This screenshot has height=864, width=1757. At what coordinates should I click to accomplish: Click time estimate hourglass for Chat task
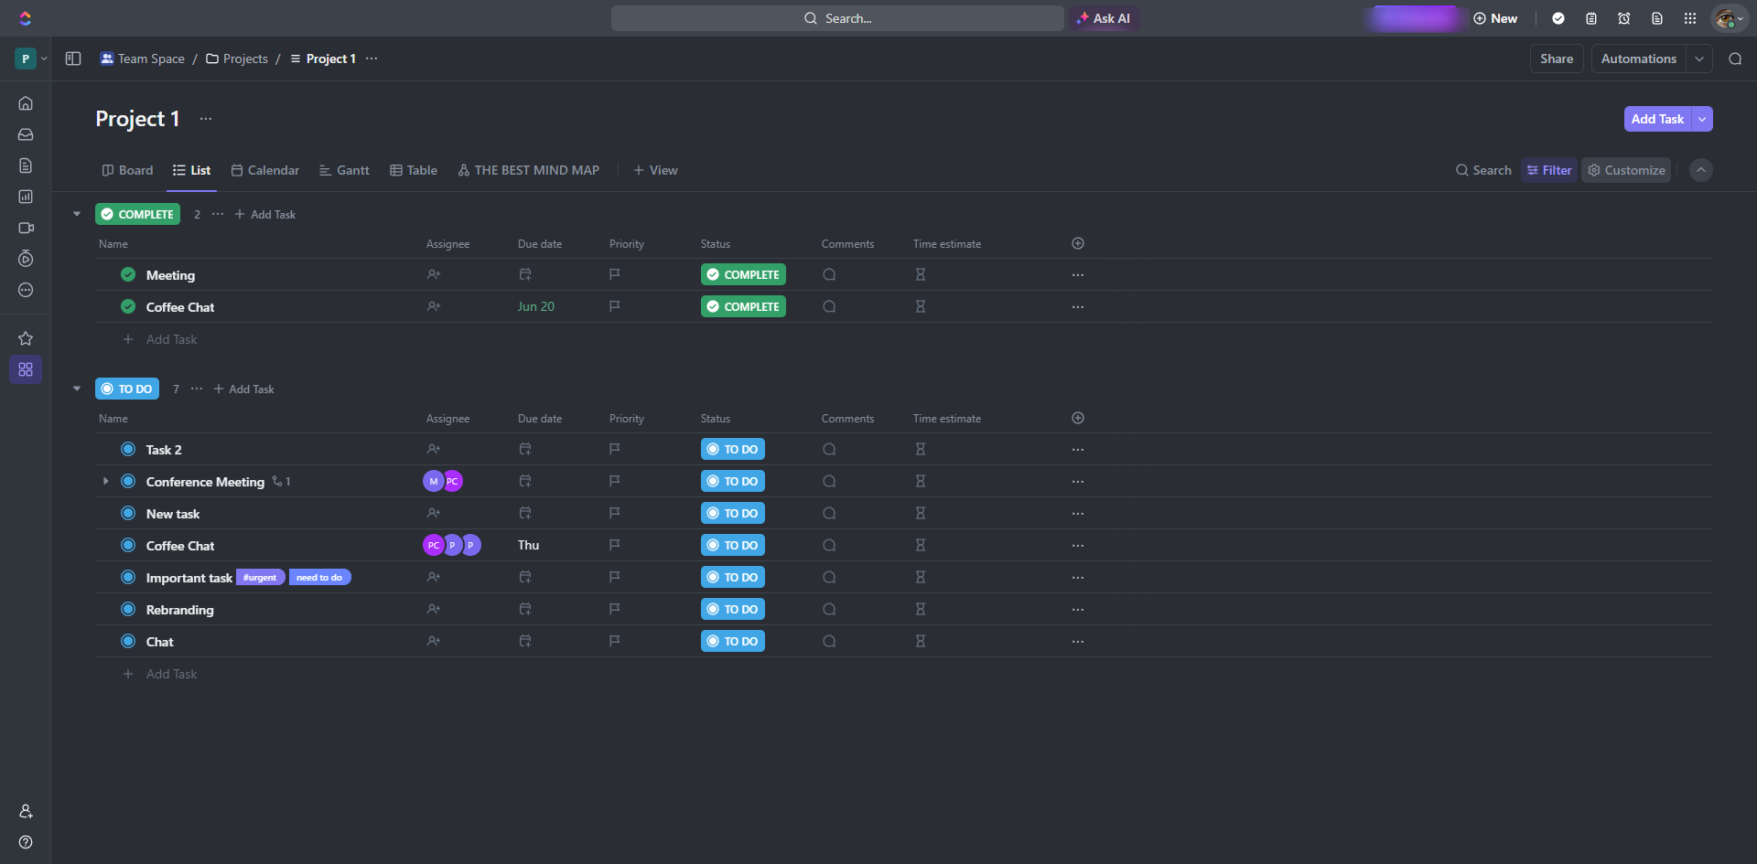pos(921,641)
